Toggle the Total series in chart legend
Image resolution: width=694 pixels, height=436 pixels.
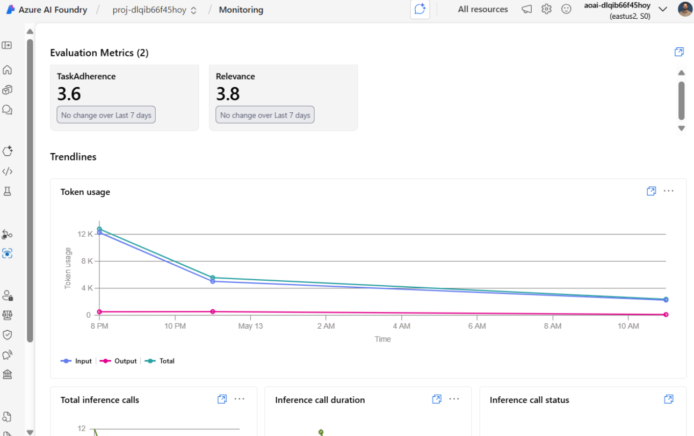[161, 361]
